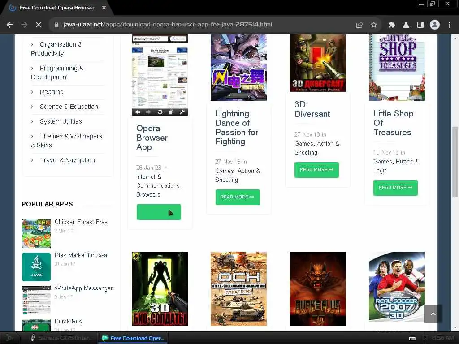Click the scroll-to-top arrow button
This screenshot has height=344, width=459.
click(x=433, y=314)
